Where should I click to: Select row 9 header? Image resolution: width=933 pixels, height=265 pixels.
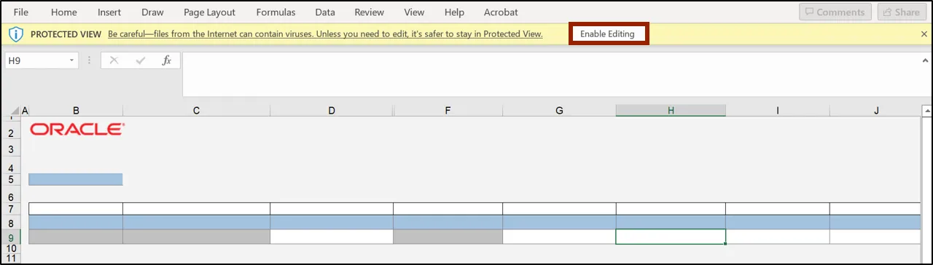pyautogui.click(x=11, y=237)
